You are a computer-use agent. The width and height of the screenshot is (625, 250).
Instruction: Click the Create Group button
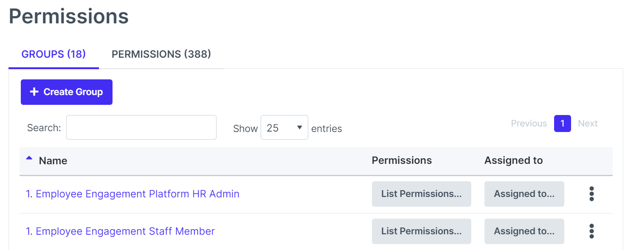click(x=67, y=92)
